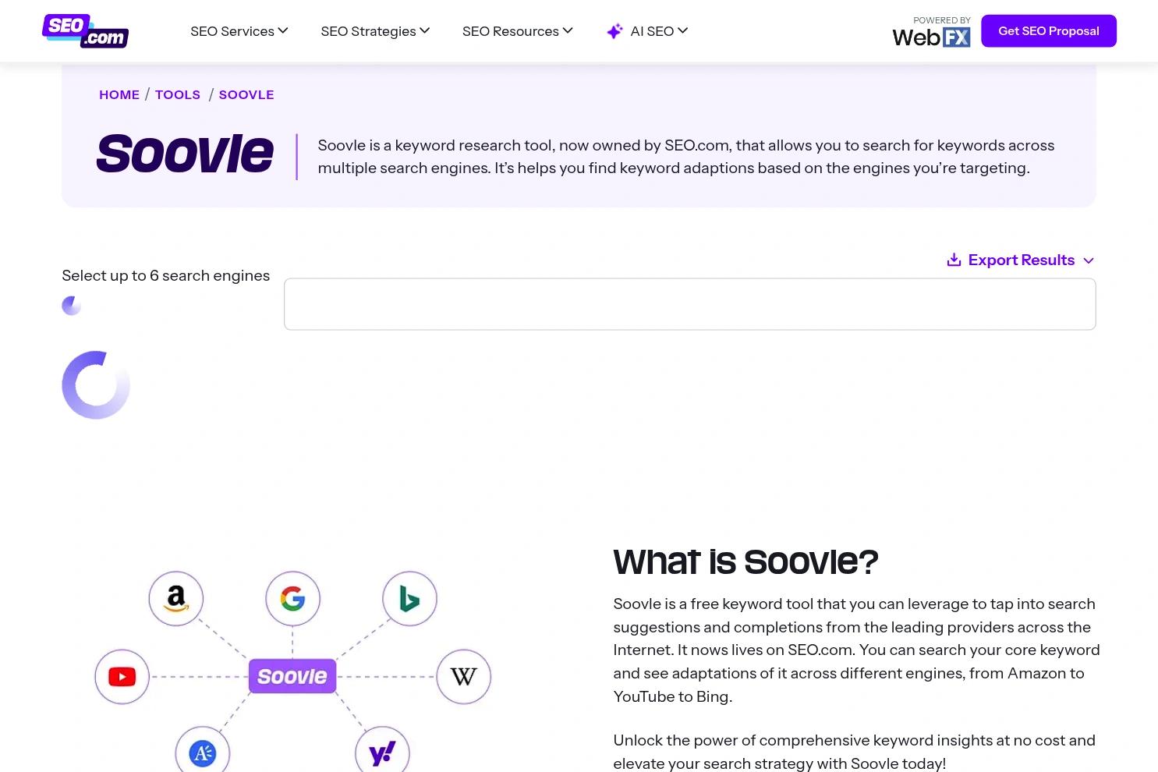
Task: Click the large Soovle page title
Action: (x=185, y=154)
